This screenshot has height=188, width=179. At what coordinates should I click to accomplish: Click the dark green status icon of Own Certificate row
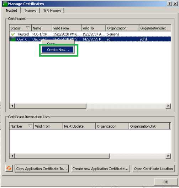(x=13, y=39)
